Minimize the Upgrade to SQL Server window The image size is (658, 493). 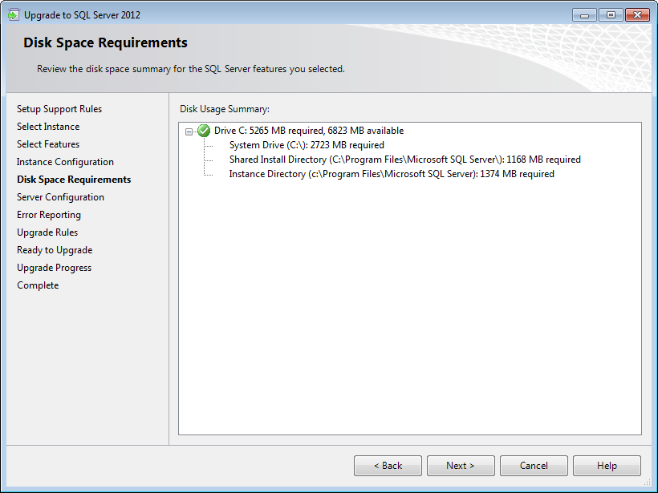(584, 15)
